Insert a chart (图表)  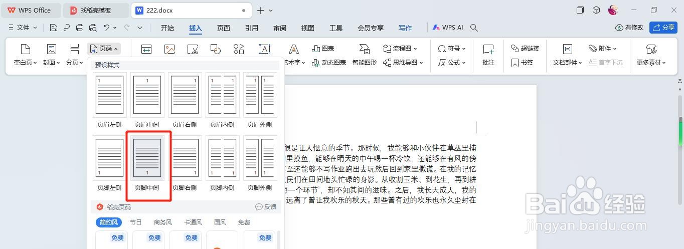click(x=323, y=49)
